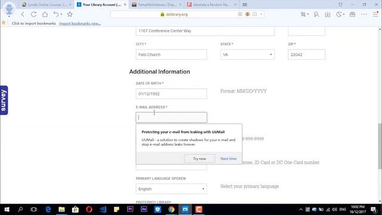Bookmark this page with the star icon
Image resolution: width=382 pixels, height=215 pixels.
[x=70, y=14]
